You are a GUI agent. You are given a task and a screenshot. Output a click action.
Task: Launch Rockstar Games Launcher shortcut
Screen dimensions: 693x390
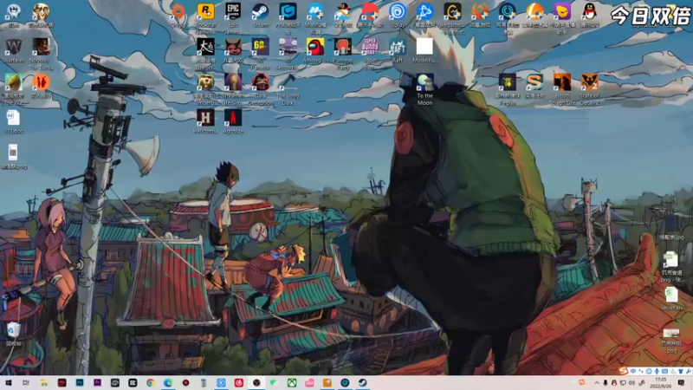[x=205, y=11]
